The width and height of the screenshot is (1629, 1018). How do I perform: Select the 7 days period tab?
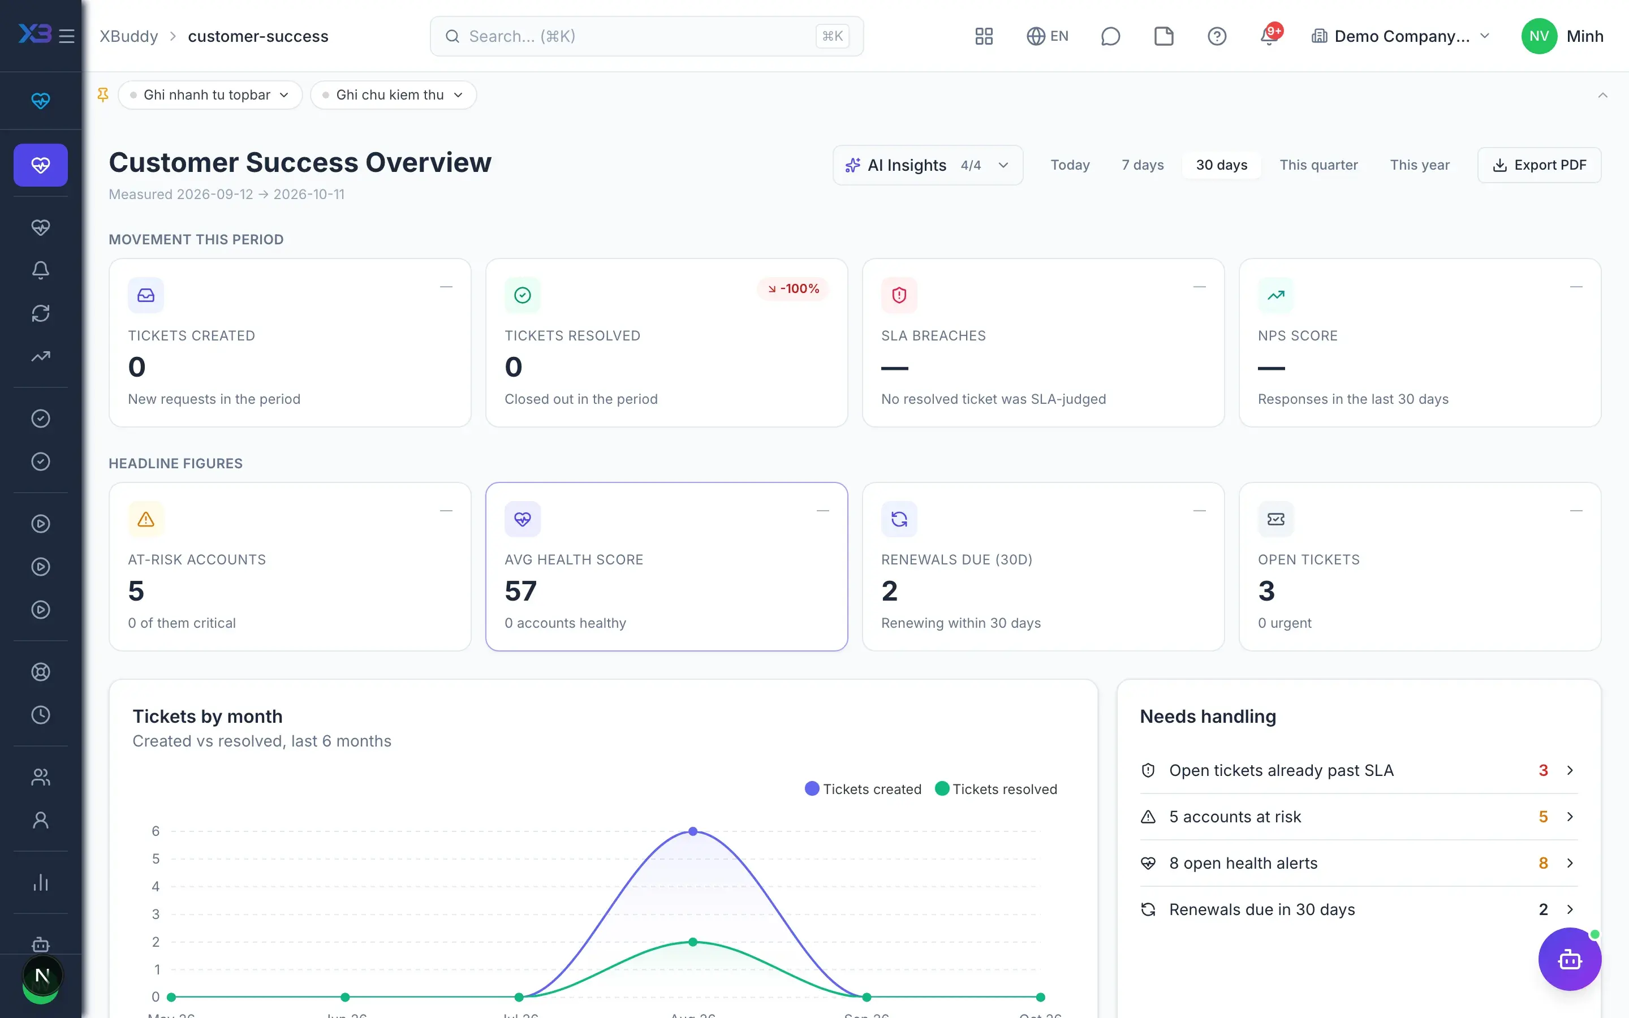(x=1143, y=165)
